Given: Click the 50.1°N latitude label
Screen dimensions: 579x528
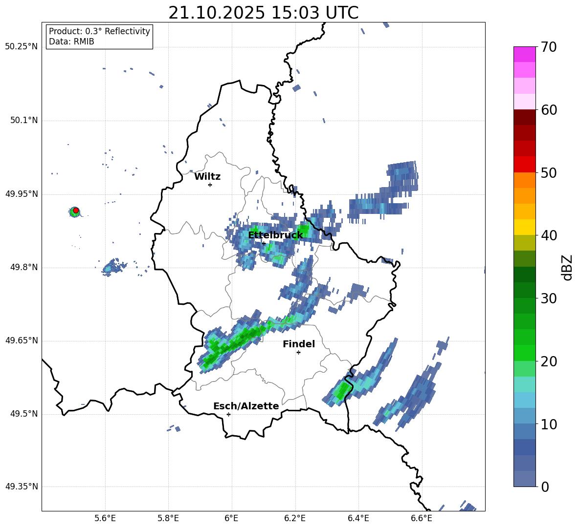Looking at the screenshot, I should 24,120.
